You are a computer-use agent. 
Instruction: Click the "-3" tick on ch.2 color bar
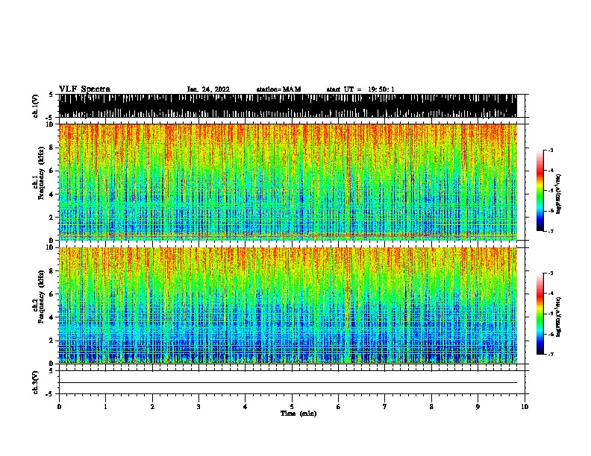(x=551, y=273)
